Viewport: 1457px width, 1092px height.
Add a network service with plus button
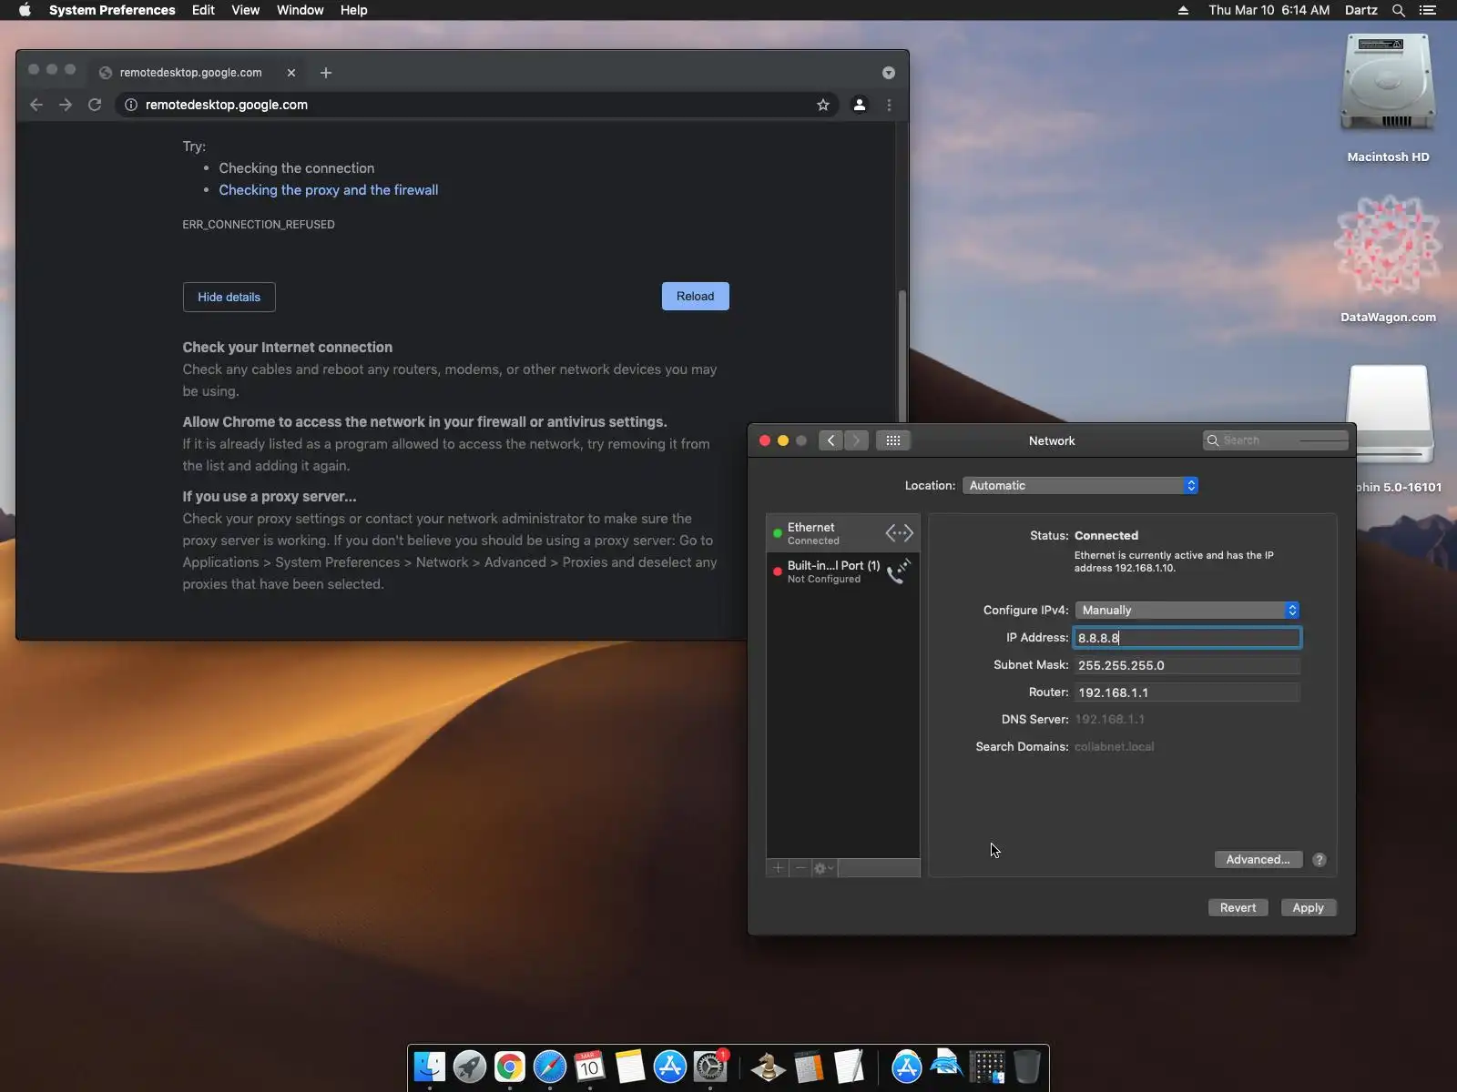[778, 868]
